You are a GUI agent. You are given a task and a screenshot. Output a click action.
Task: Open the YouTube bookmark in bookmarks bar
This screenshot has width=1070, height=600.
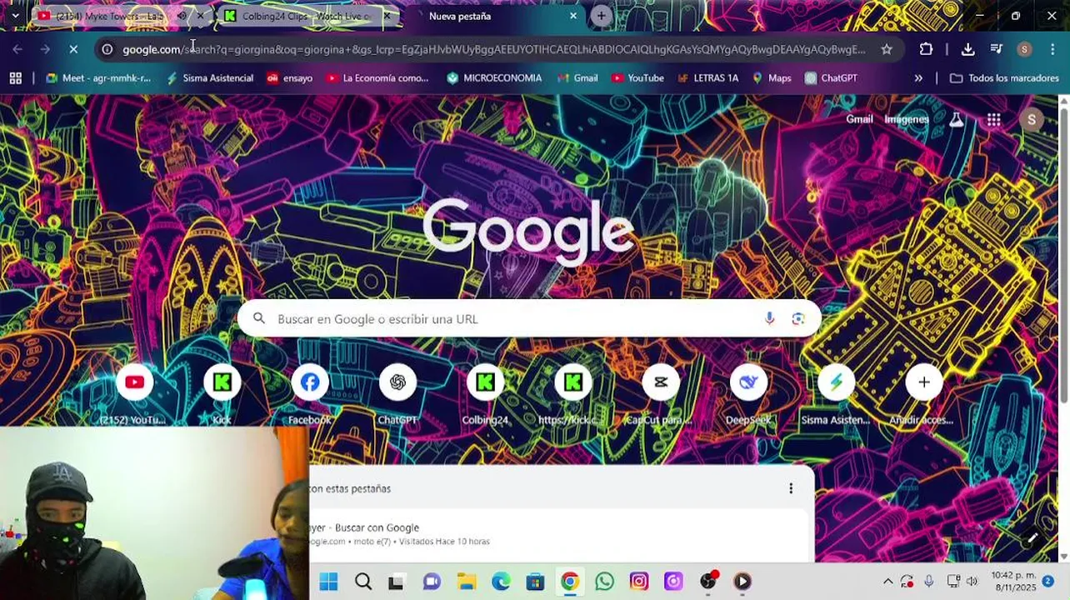(637, 78)
